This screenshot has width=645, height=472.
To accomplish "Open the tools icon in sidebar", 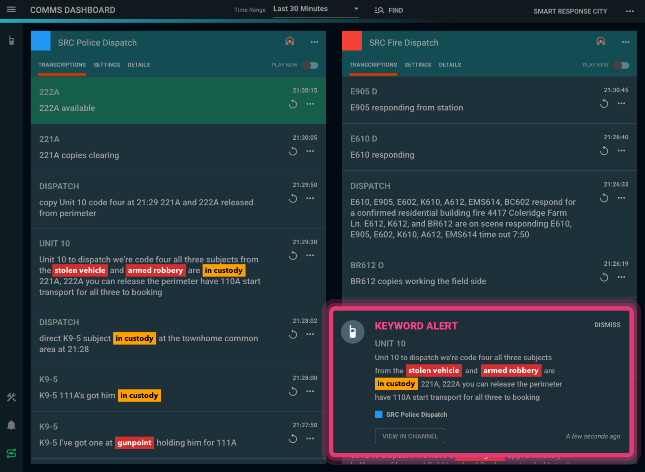I will (11, 397).
